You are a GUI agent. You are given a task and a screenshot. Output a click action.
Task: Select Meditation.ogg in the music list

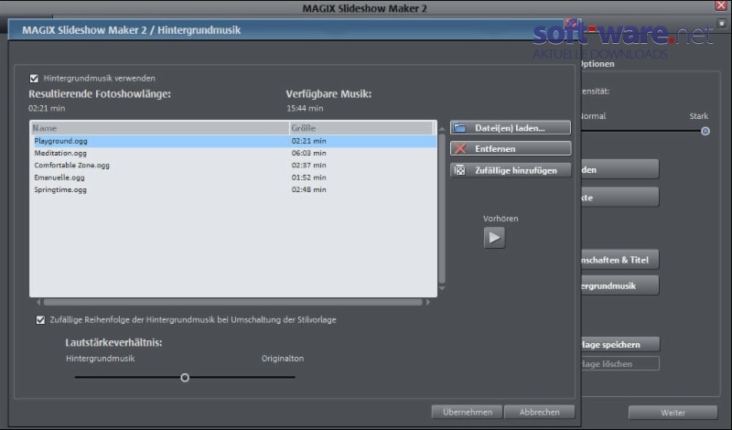click(233, 153)
